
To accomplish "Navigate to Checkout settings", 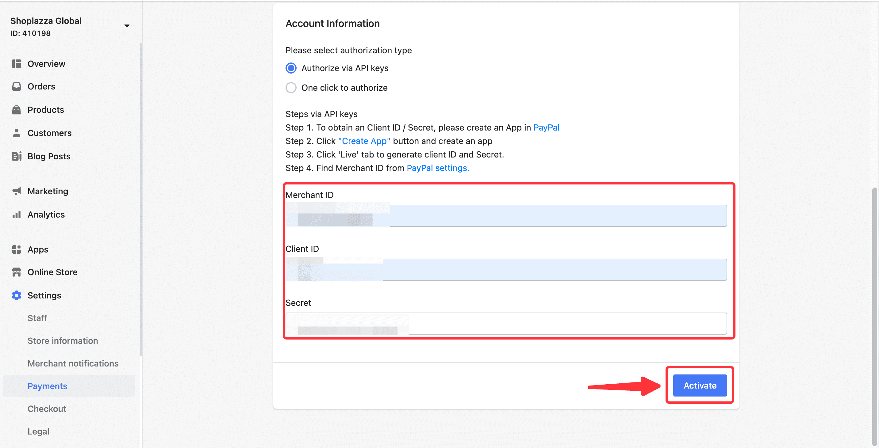I will click(47, 408).
